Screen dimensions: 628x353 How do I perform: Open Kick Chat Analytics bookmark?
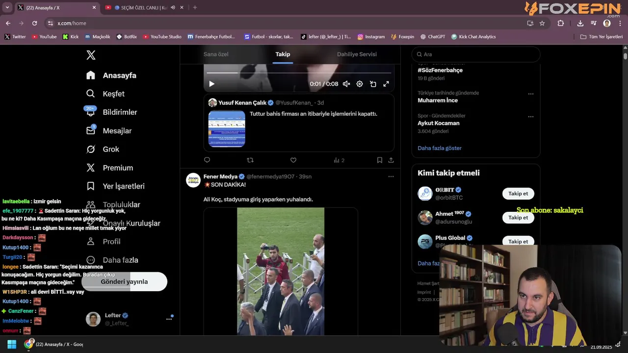click(473, 37)
